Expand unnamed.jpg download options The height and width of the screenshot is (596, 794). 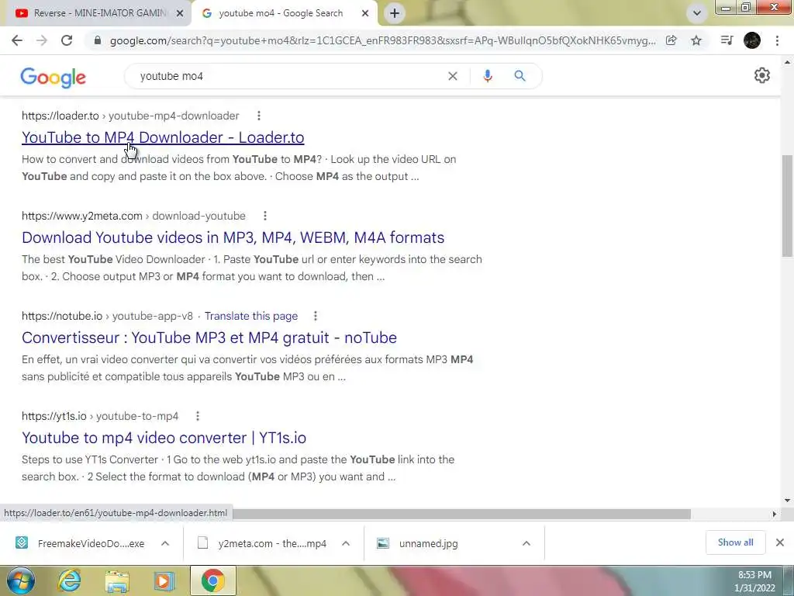point(526,543)
